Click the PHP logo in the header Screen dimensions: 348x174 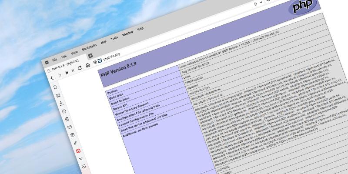[x=301, y=7]
